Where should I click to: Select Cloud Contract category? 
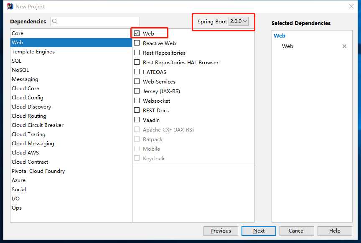pyautogui.click(x=71, y=162)
